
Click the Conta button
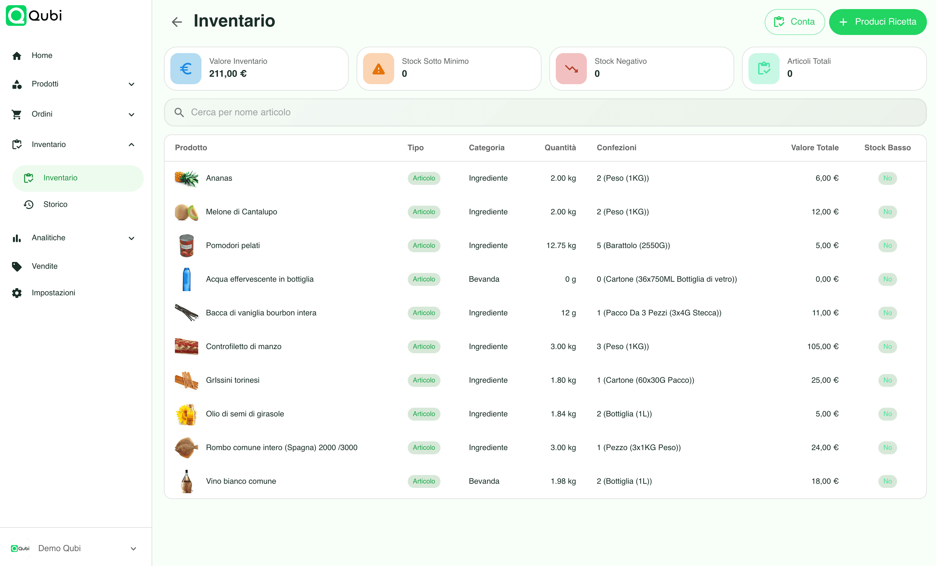click(x=794, y=22)
